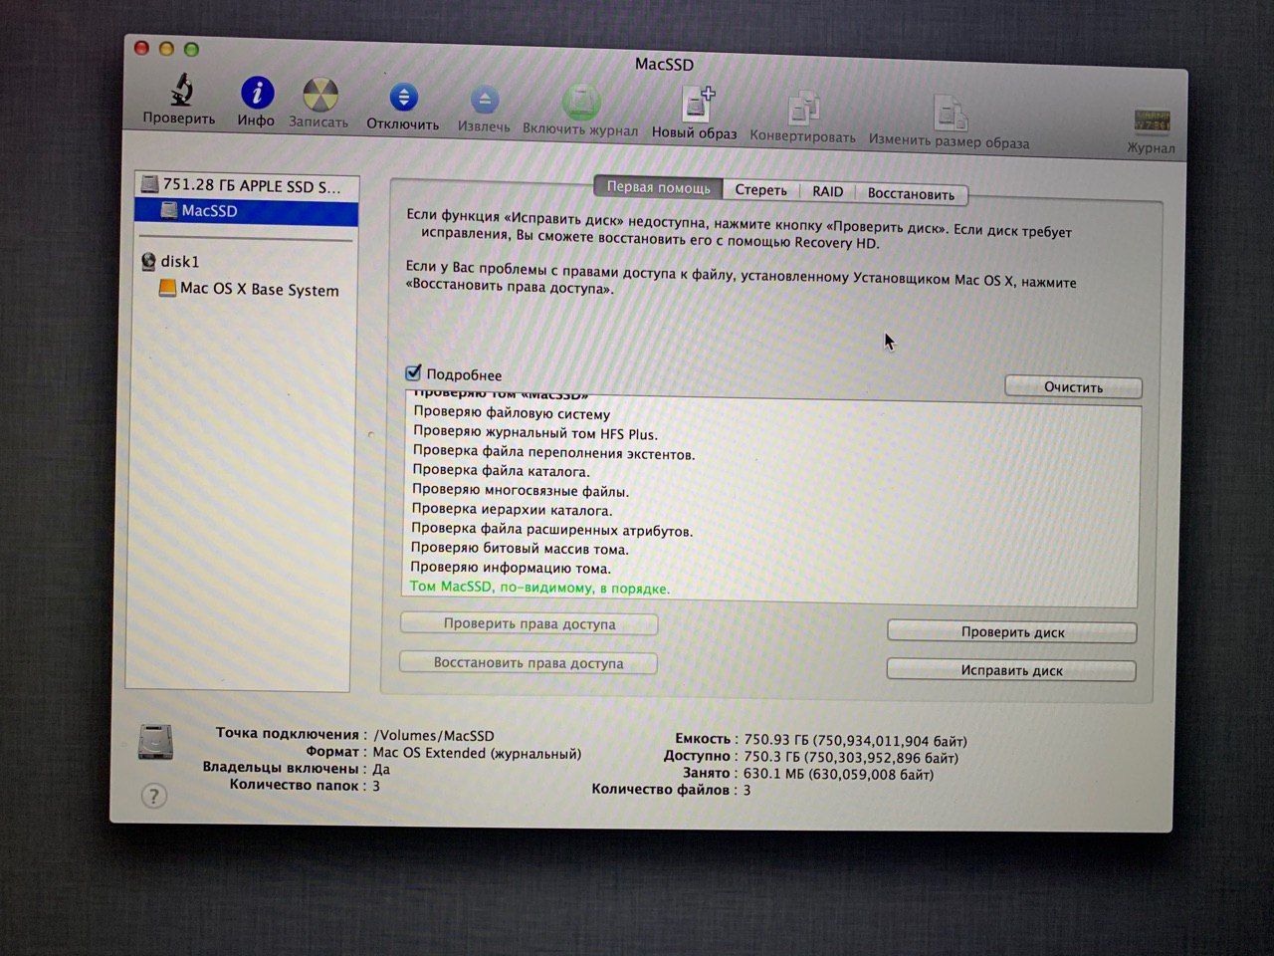Click log line Проверяю битовый массив тома
The height and width of the screenshot is (956, 1274).
(x=520, y=549)
